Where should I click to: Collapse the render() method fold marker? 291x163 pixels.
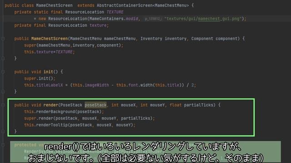[3, 105]
